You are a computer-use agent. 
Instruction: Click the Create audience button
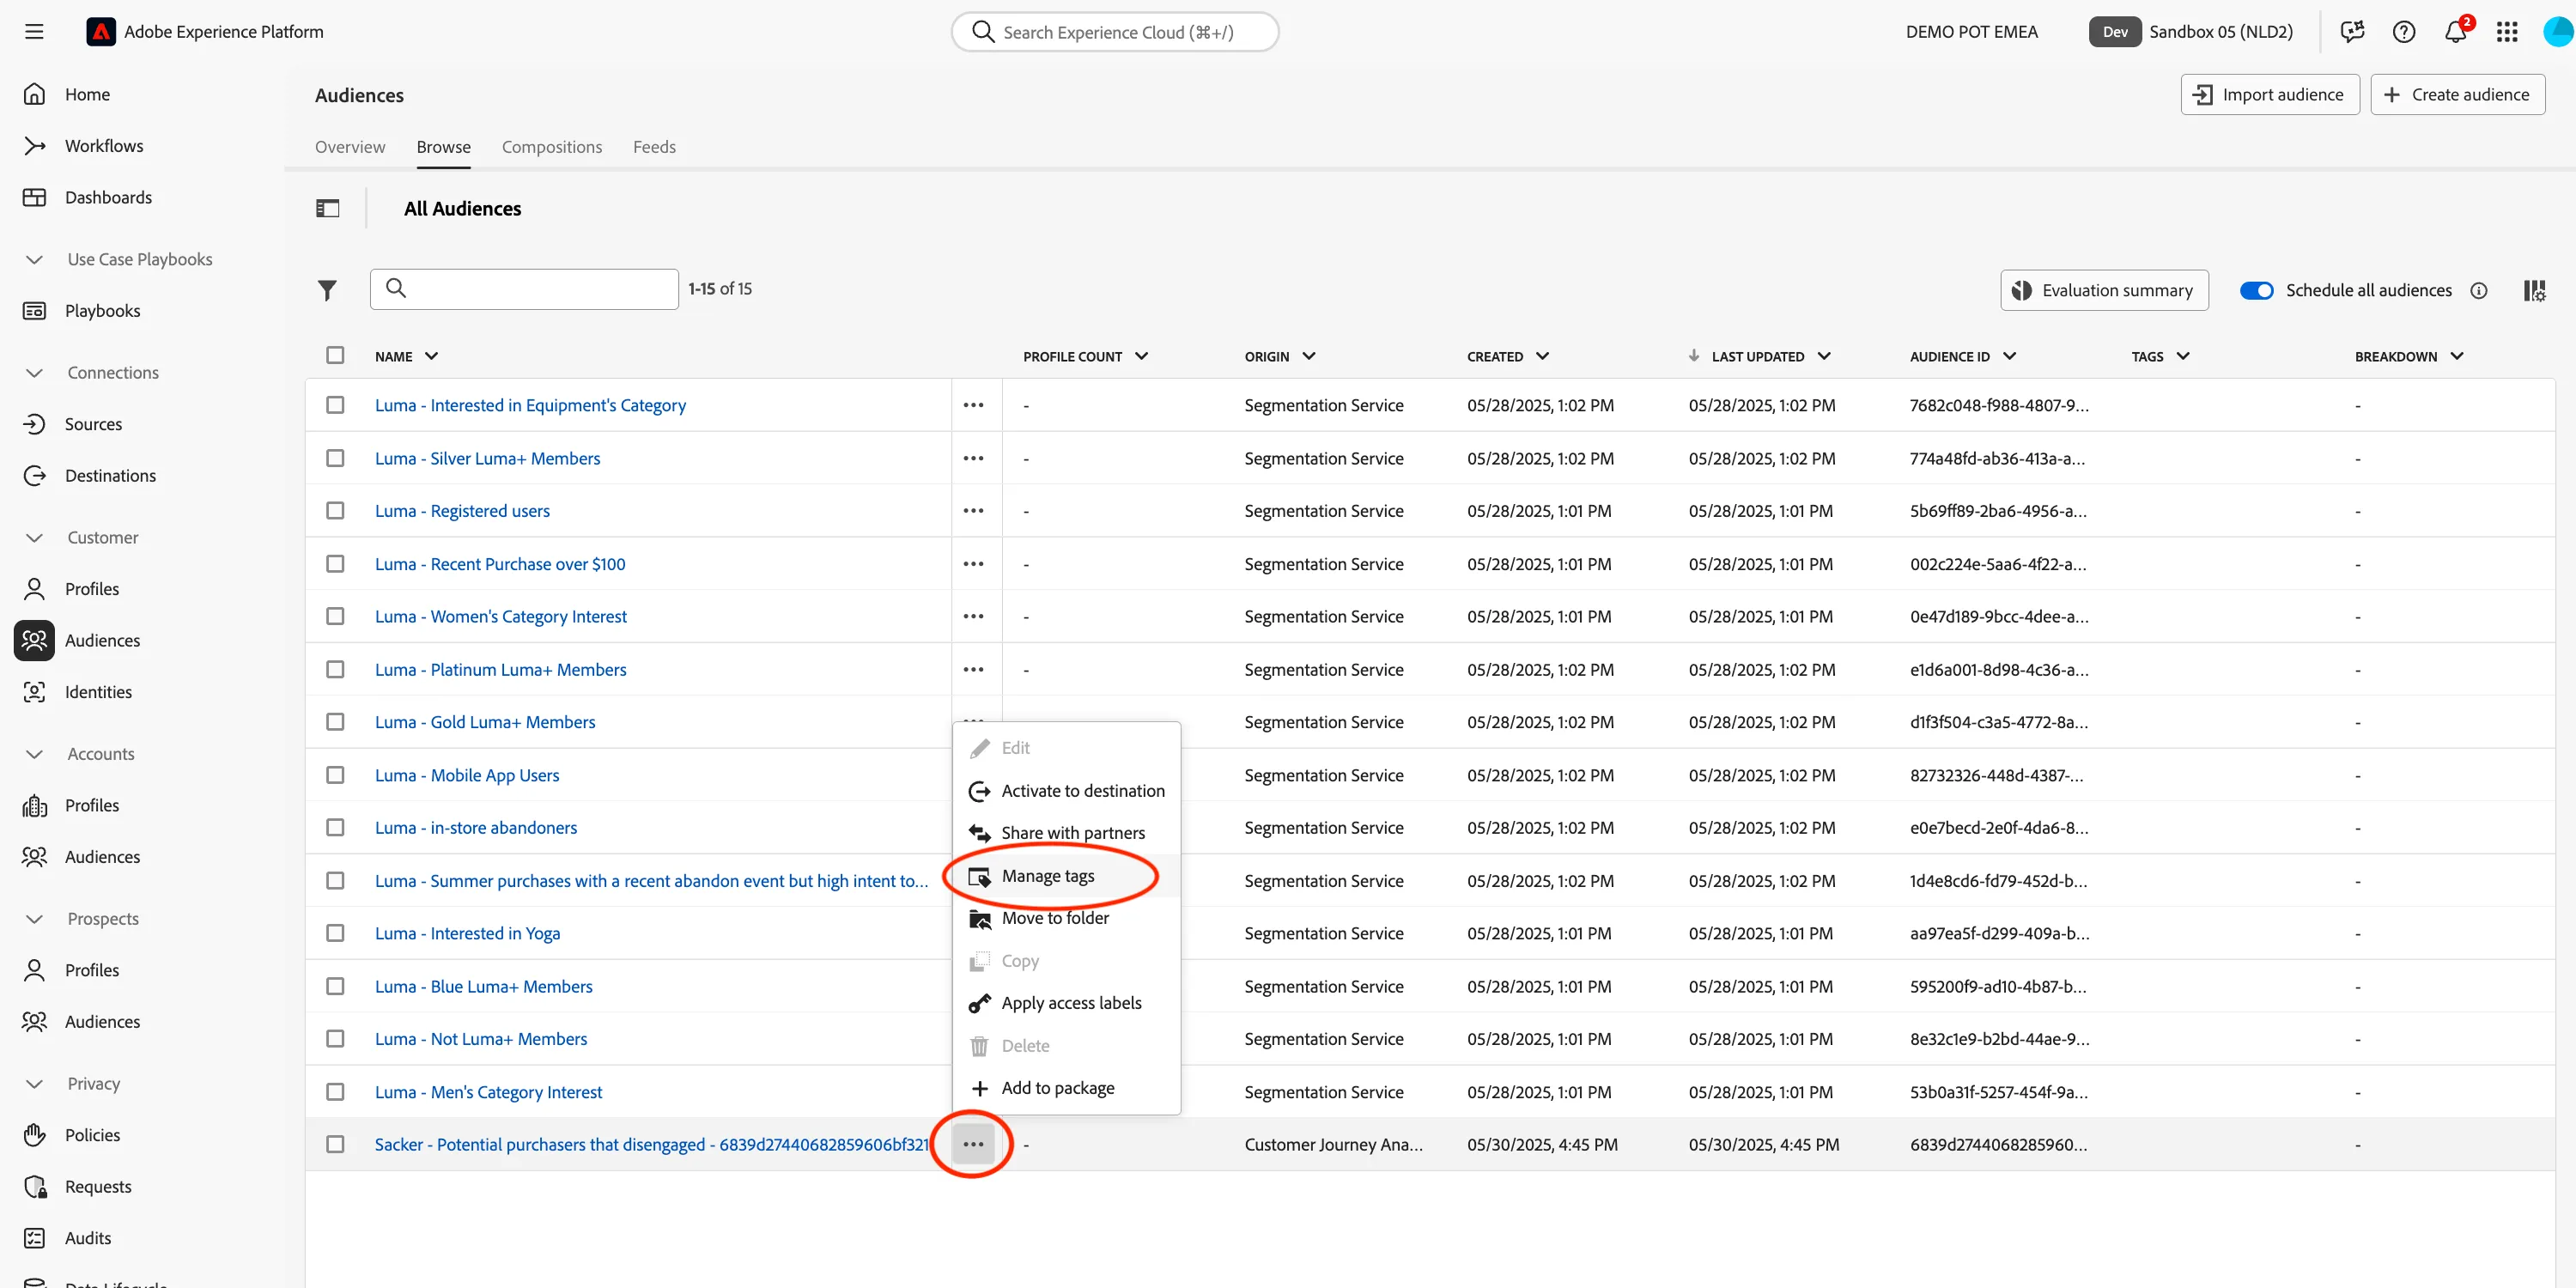pyautogui.click(x=2457, y=95)
